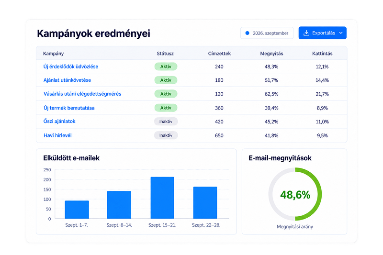Click Aktív badge for Vásárlás utáni elégedettségmérés
The image size is (383, 255).
click(x=166, y=94)
